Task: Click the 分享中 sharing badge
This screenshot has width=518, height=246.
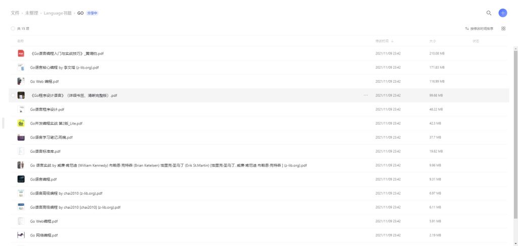Action: click(x=92, y=13)
